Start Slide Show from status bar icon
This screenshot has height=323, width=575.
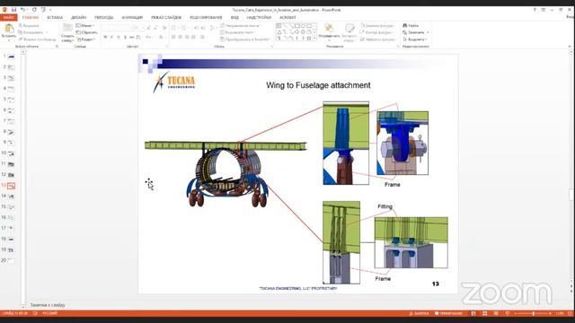coord(508,313)
